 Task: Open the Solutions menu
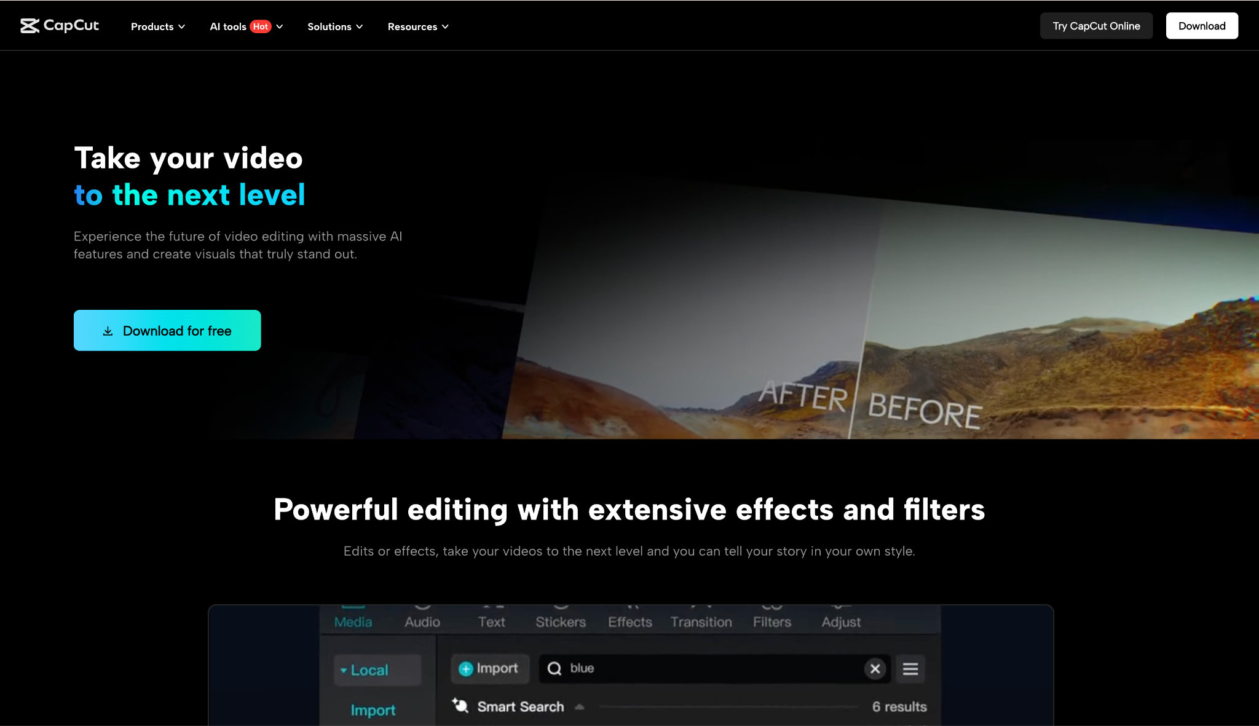(x=334, y=26)
